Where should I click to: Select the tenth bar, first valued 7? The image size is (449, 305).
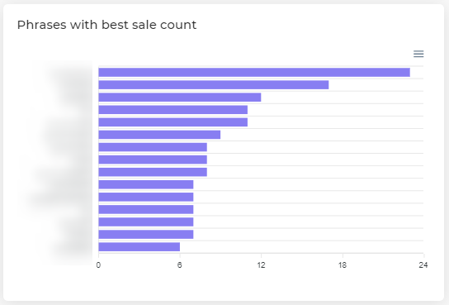[x=146, y=184]
